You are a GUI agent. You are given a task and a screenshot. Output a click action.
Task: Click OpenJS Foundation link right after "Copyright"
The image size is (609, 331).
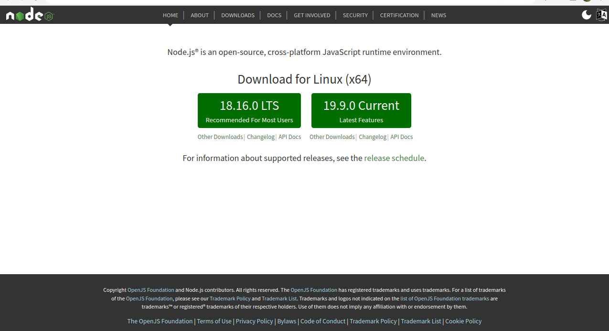[151, 290]
